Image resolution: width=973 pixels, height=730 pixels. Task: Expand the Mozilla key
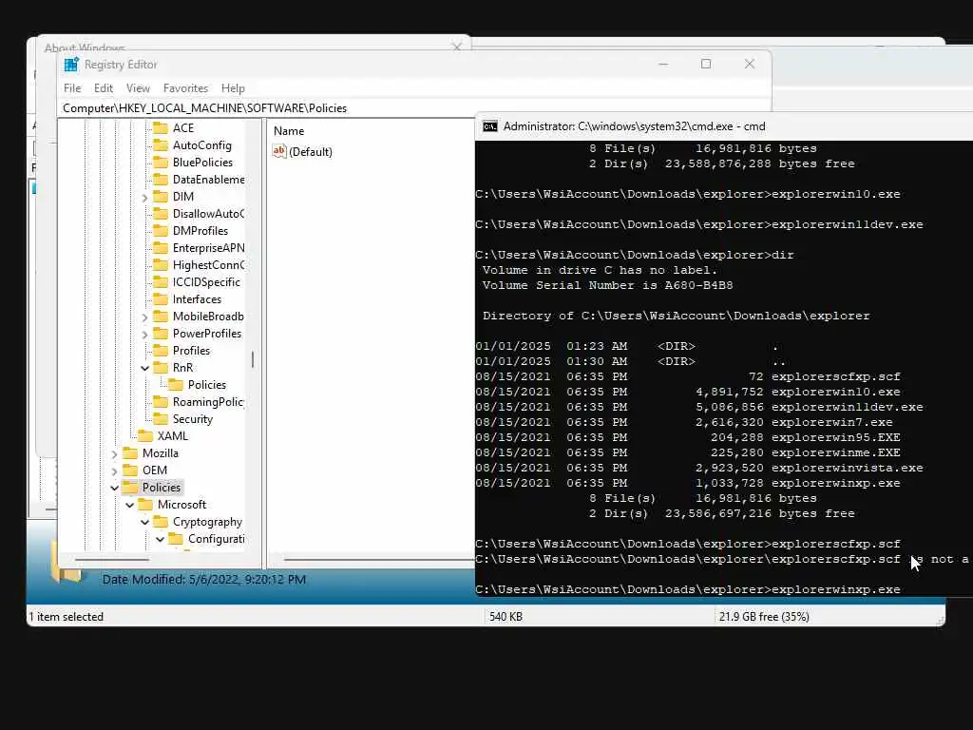click(x=114, y=454)
